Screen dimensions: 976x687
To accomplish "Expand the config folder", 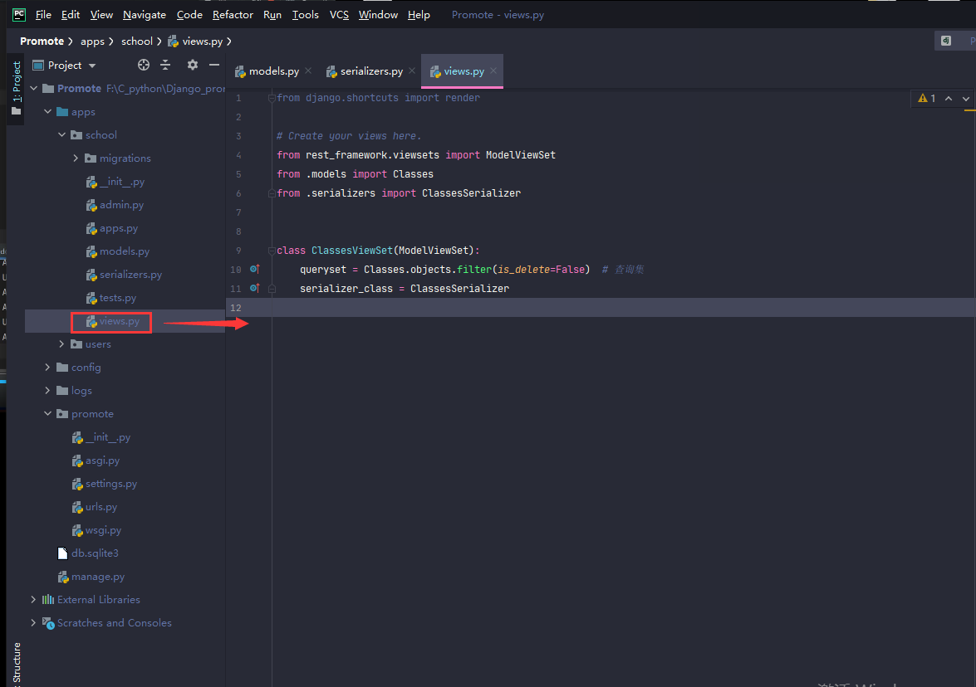I will pos(48,367).
